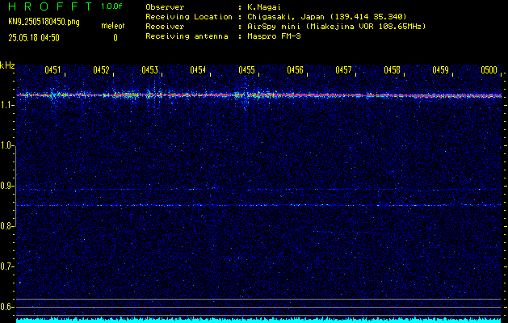Click the faint signal line near 0.89 kHz
Viewport: 508px width, 323px height.
click(259, 190)
